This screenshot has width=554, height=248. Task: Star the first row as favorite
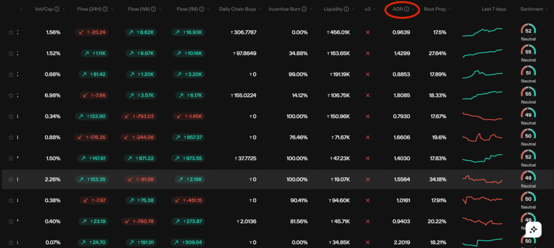[10, 32]
